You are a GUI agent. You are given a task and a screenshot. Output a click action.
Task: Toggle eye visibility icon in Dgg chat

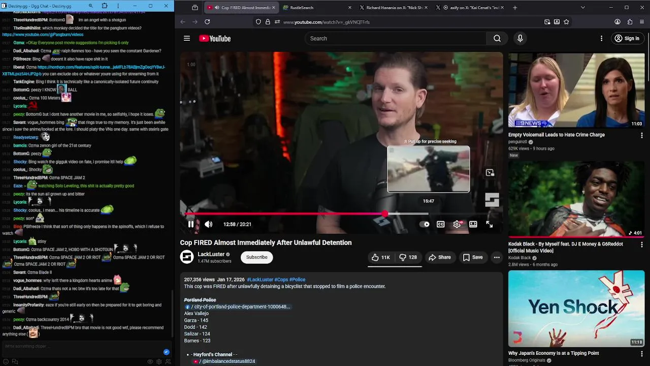[x=150, y=362]
